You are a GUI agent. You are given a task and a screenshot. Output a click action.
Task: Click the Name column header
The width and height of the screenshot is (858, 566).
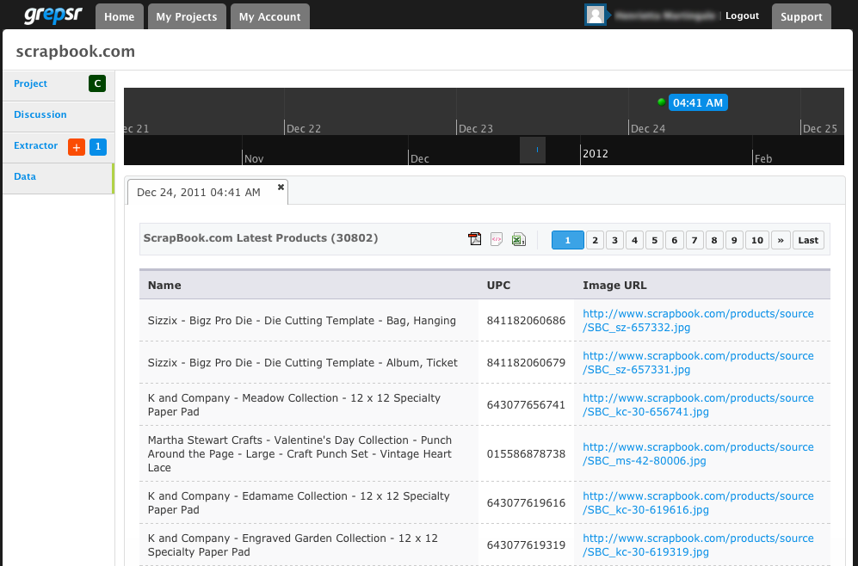pyautogui.click(x=164, y=286)
